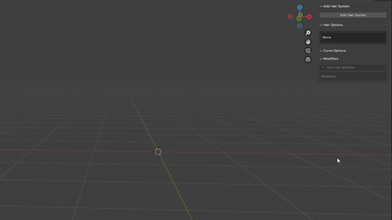
Task: Click the Add Hair System button
Action: [x=353, y=15]
